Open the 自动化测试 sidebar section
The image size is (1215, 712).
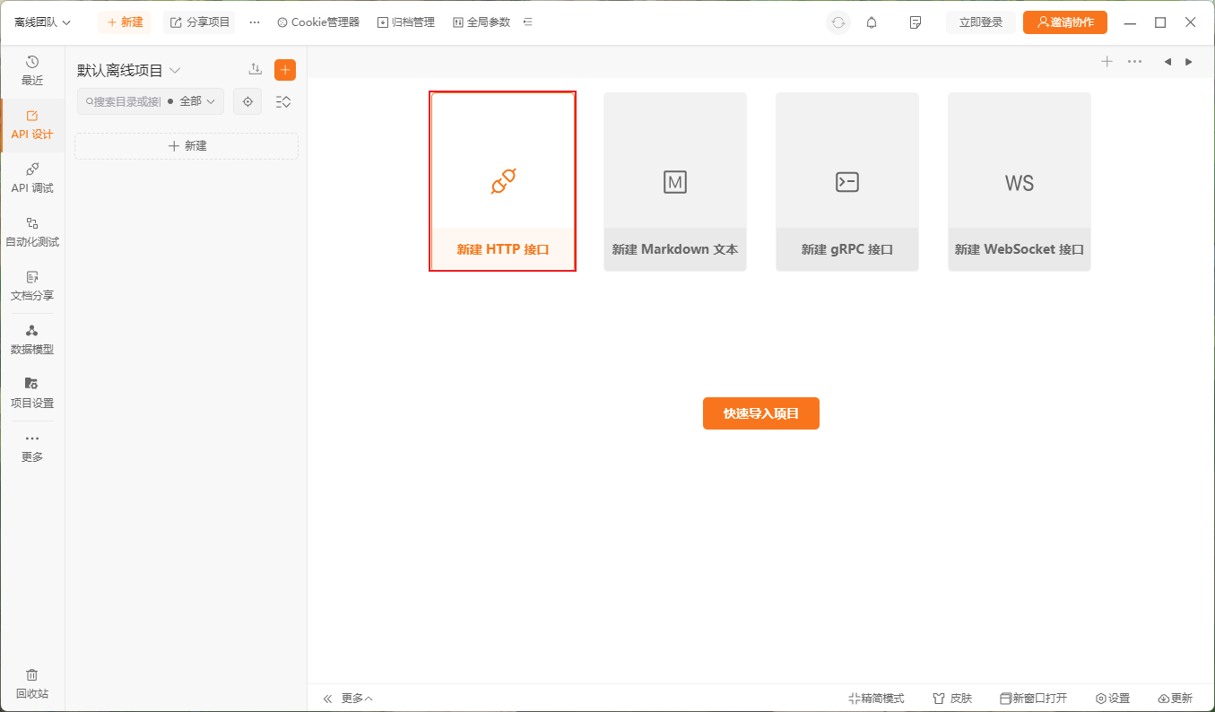pyautogui.click(x=32, y=231)
